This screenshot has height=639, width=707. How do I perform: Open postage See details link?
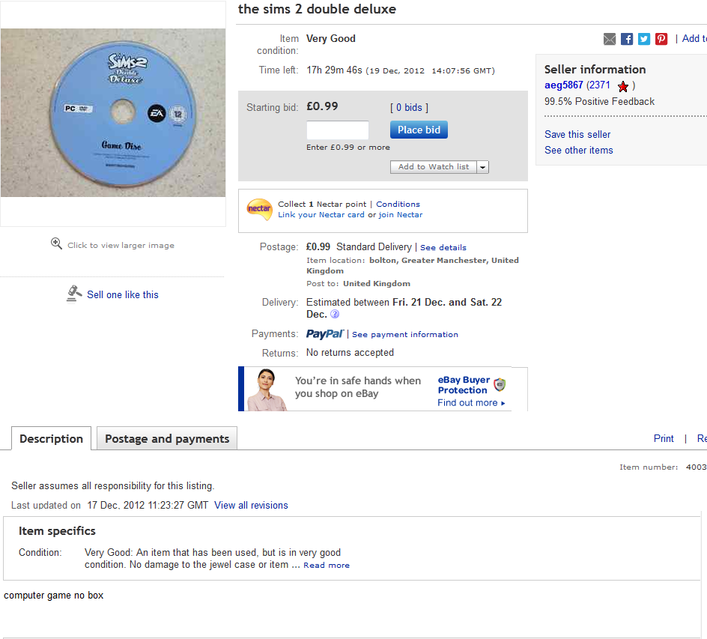point(443,247)
